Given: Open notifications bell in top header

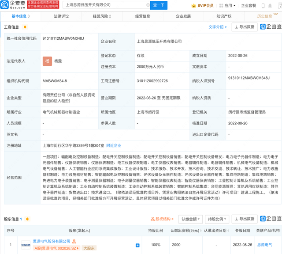Looking at the screenshot, I should pos(270,6).
